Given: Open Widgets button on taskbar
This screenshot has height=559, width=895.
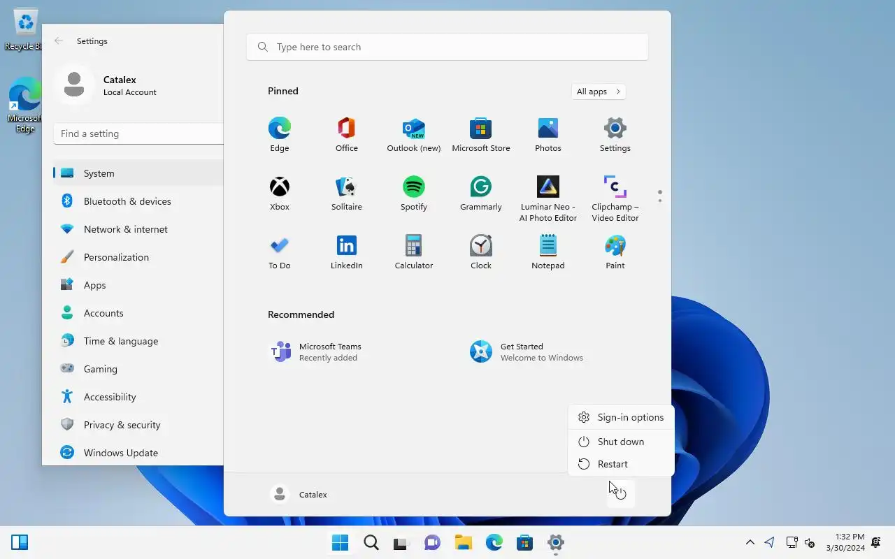Looking at the screenshot, I should pos(20,542).
